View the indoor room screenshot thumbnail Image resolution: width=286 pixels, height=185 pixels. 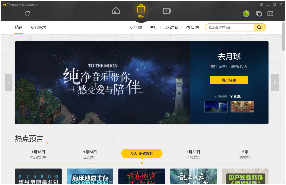[x=242, y=106]
